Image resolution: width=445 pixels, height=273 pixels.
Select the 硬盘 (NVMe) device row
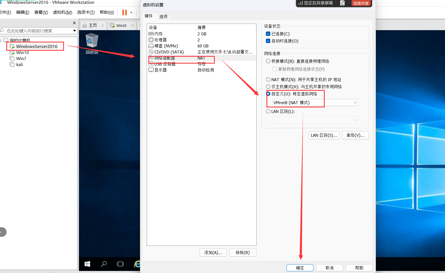202,46
